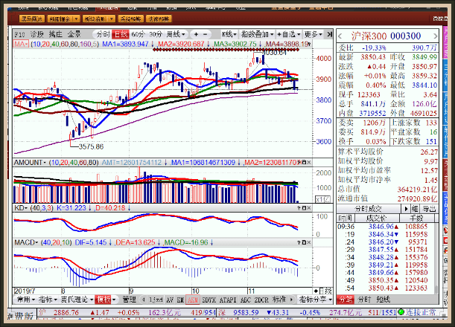Click green connection status indicator
Screen dimensions: 455x327
tap(401, 312)
